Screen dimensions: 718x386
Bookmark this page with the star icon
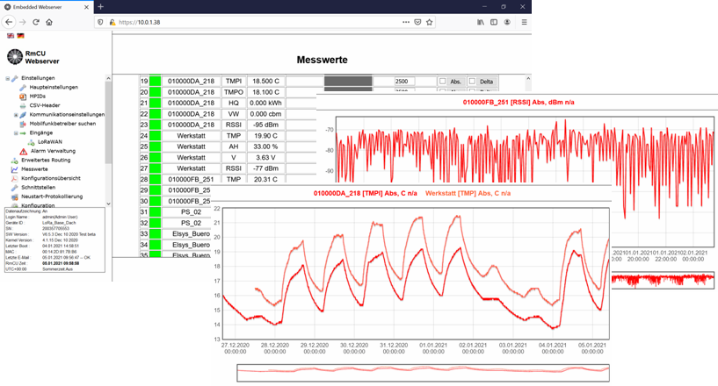click(x=430, y=22)
